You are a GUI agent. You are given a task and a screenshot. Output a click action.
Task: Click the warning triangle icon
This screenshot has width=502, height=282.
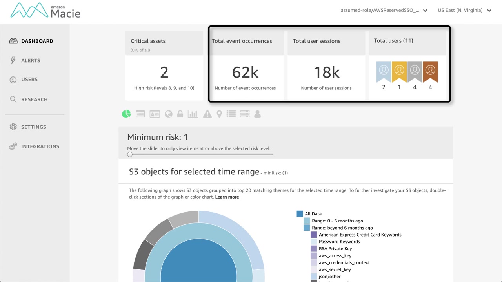[207, 114]
